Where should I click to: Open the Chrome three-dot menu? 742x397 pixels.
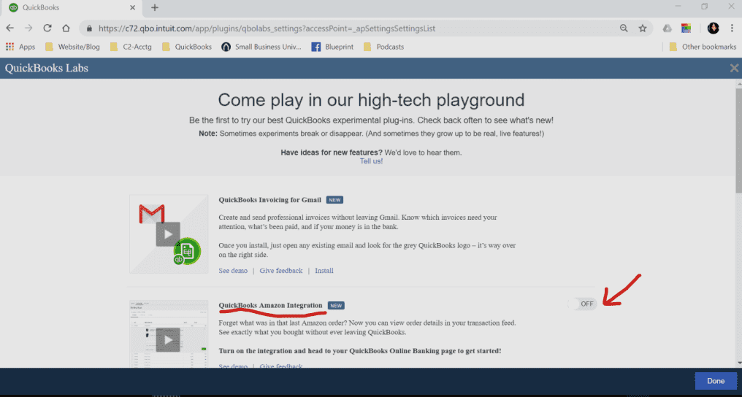[x=732, y=28]
